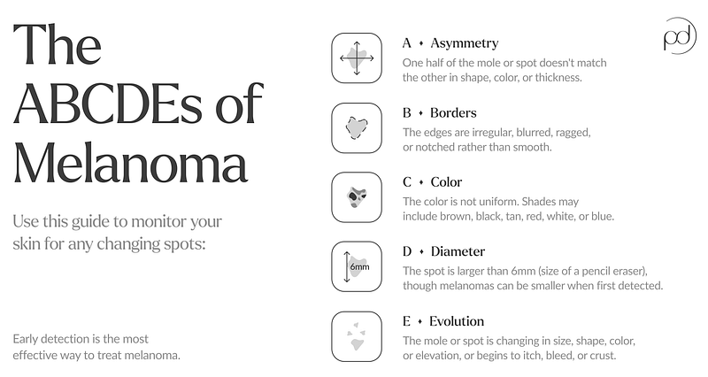Click the Borders dashed-outline mole icon
This screenshot has height=377, width=708.
pos(357,128)
